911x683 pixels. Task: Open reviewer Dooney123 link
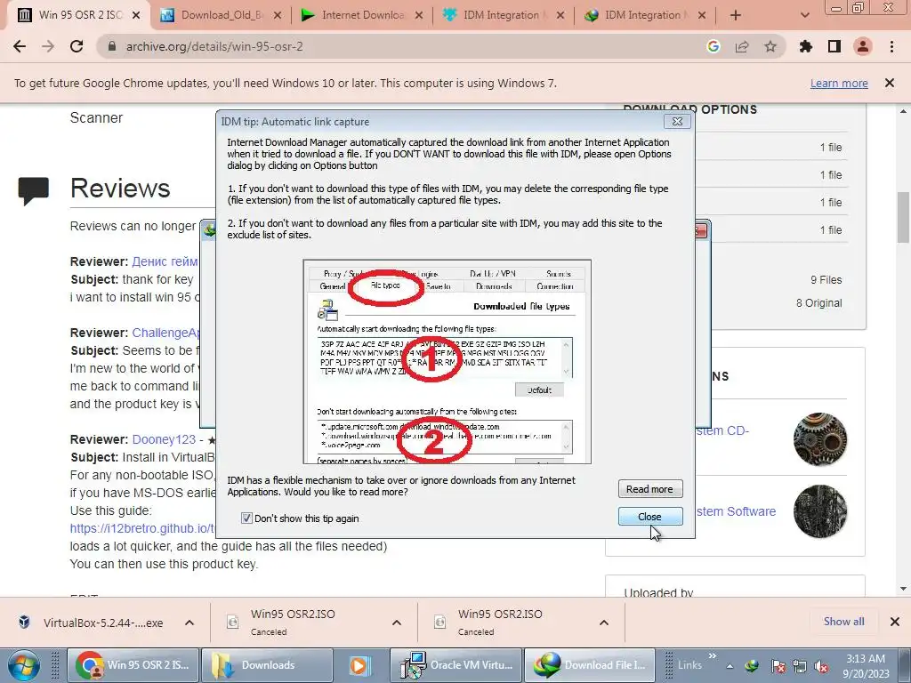(164, 439)
